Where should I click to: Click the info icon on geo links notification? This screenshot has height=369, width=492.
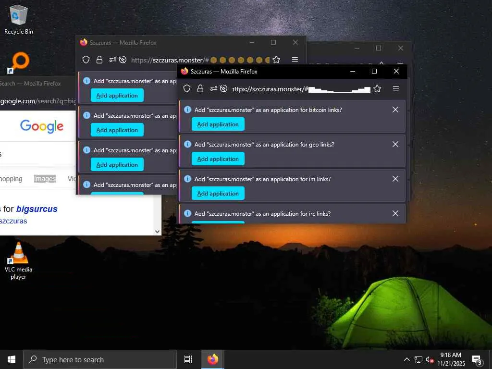coord(188,144)
